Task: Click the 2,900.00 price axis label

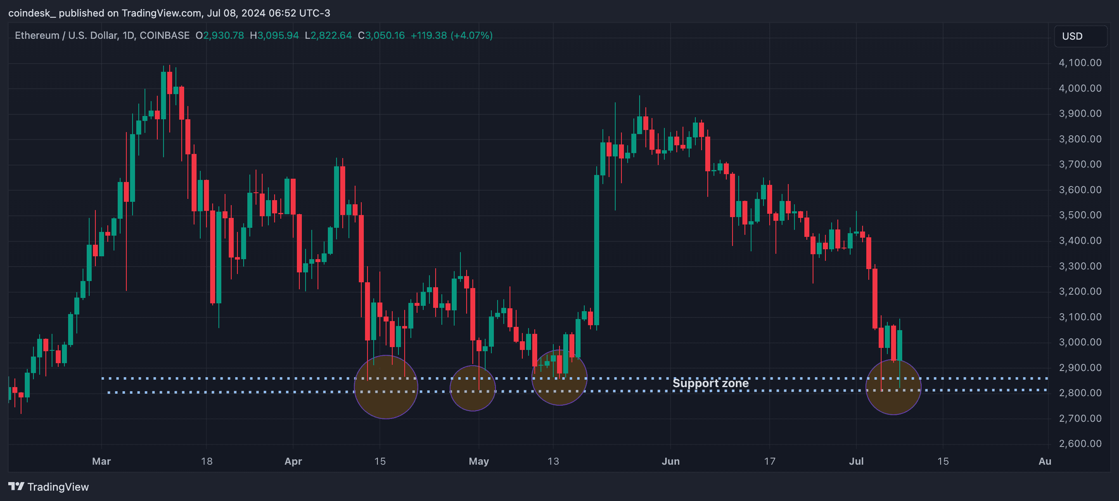Action: 1080,368
